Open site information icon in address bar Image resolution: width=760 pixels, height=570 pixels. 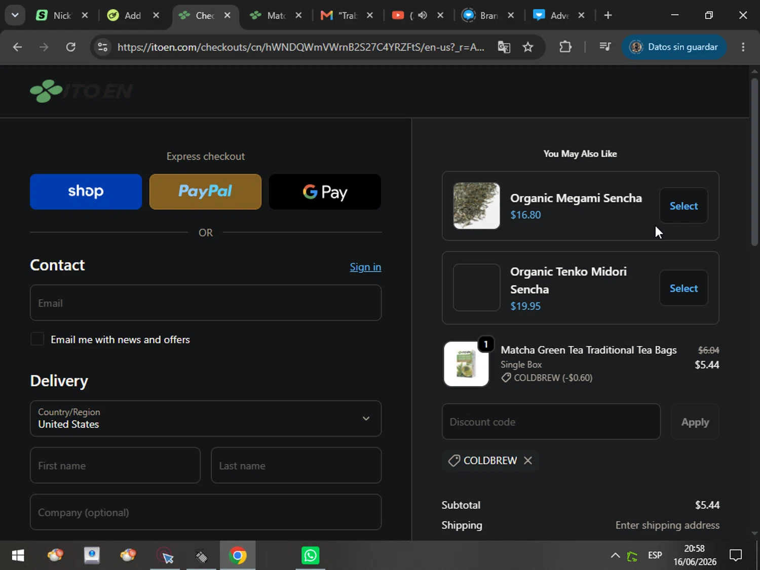(x=102, y=47)
